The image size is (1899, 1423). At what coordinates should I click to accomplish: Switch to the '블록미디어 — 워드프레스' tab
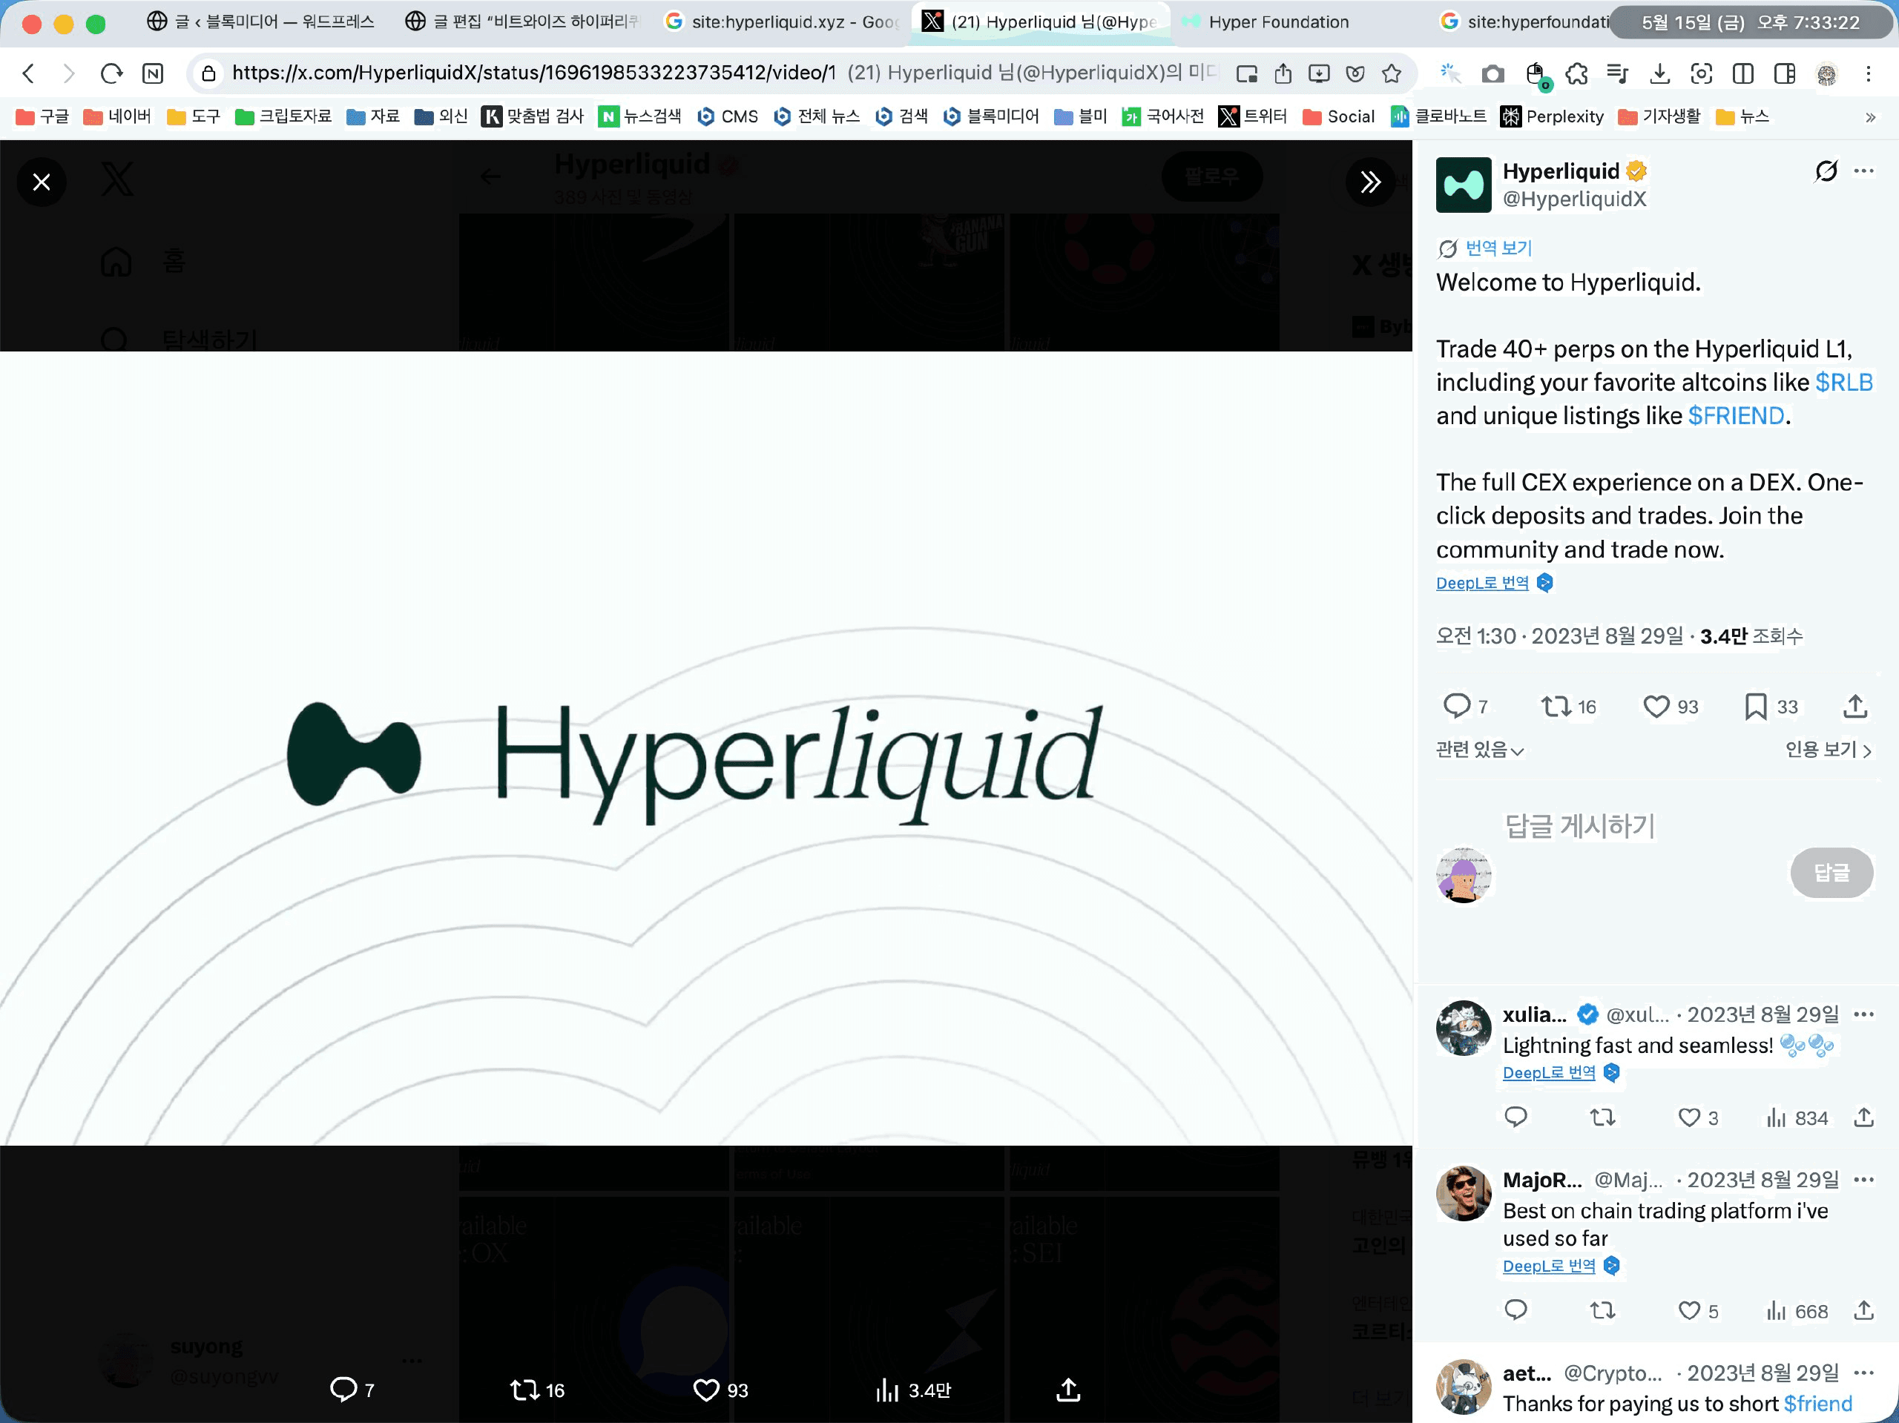[261, 22]
